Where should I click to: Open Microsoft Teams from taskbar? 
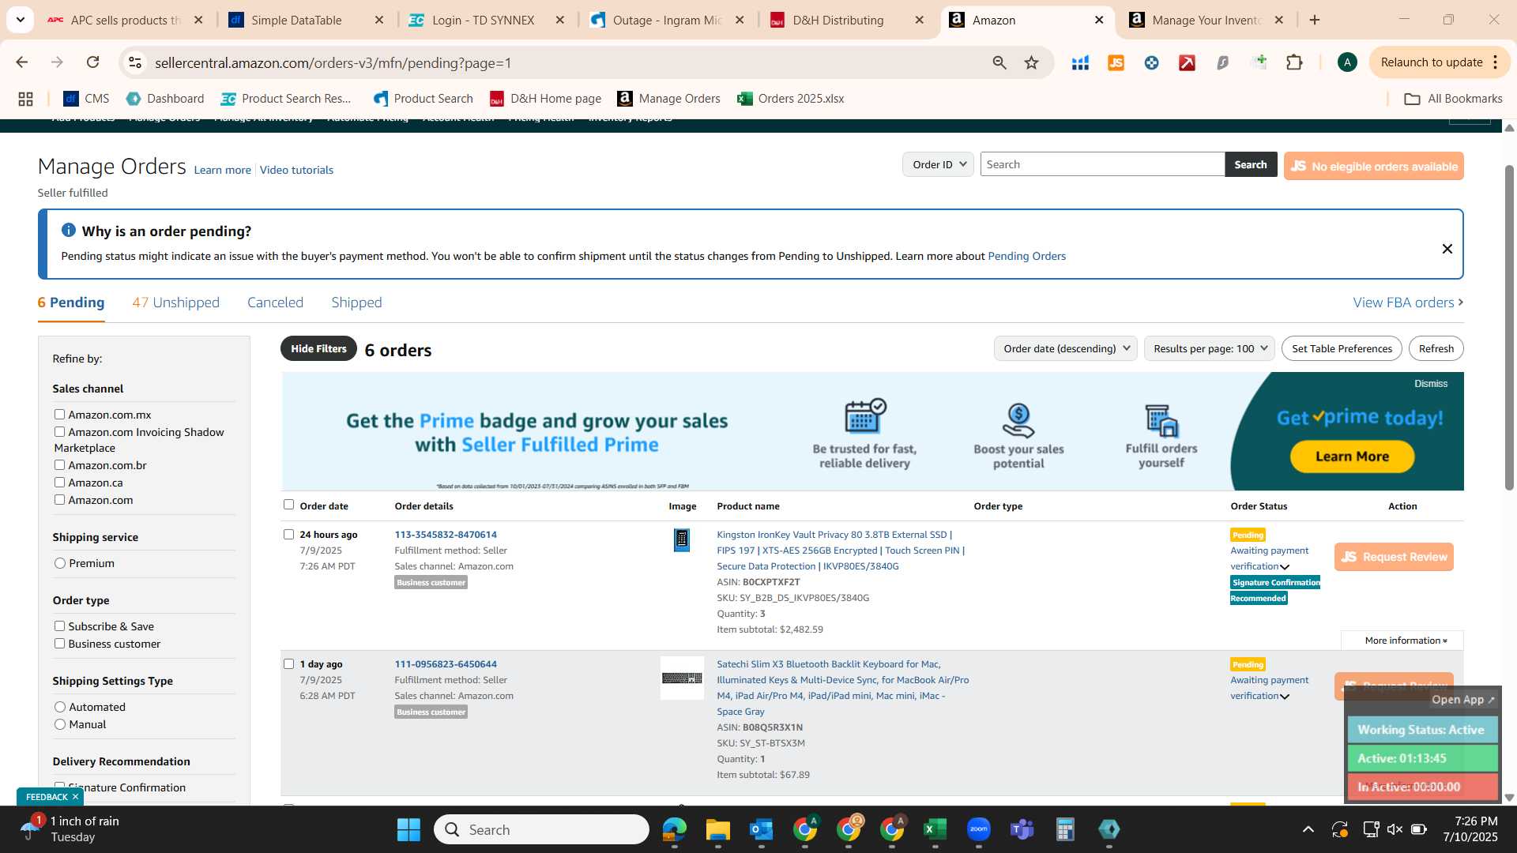pyautogui.click(x=1022, y=829)
